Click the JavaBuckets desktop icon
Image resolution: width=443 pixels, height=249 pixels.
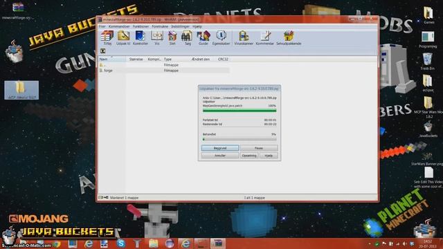pos(428,129)
